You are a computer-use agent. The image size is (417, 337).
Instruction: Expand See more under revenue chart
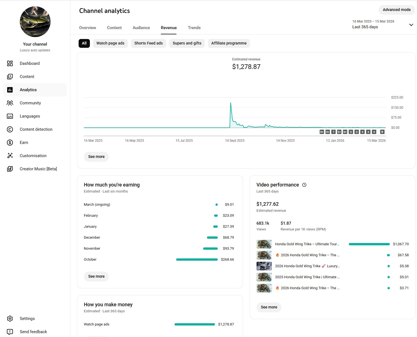(96, 157)
